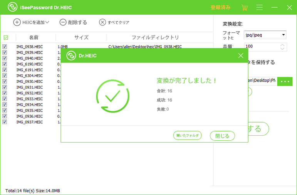Uncheck IMG_0930.HEIC checkbox

tap(5, 81)
